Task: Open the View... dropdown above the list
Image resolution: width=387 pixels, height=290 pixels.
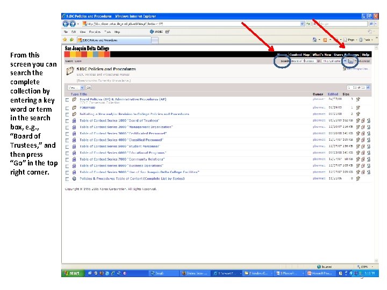Action: point(76,88)
